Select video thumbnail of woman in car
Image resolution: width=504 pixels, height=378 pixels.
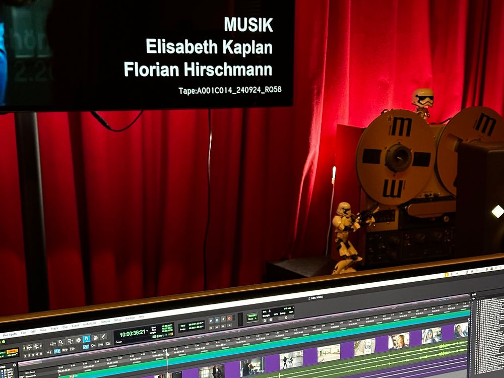[398, 341]
